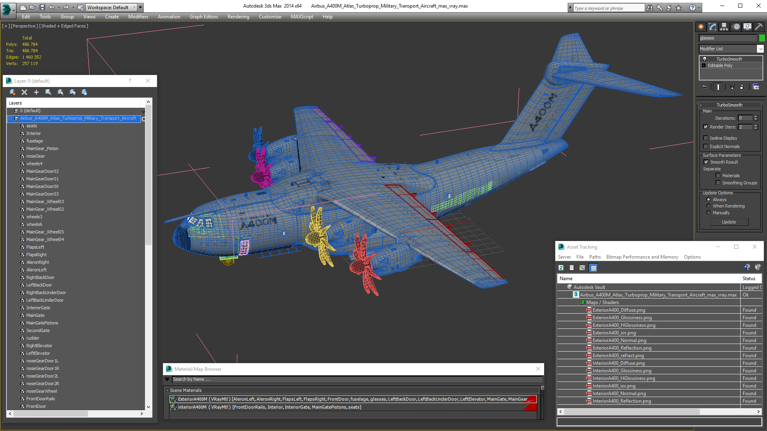
Task: Open the Utilities hammer panel tab
Action: click(x=759, y=27)
